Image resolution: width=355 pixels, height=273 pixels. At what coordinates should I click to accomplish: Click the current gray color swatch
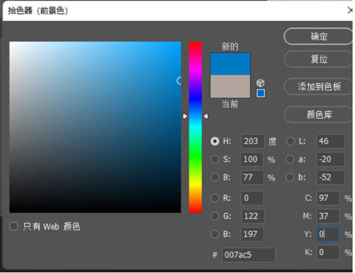230,86
